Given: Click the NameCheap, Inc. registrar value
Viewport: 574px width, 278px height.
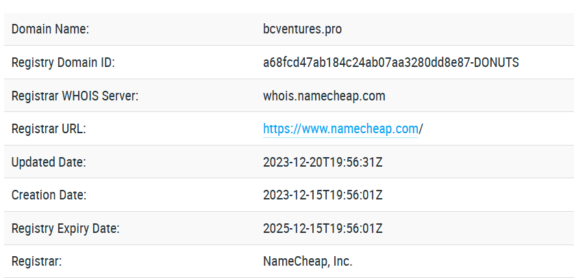Looking at the screenshot, I should pyautogui.click(x=308, y=261).
